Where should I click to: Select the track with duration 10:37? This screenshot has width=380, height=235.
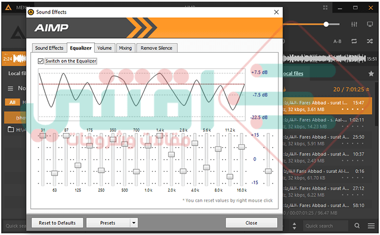327,157
